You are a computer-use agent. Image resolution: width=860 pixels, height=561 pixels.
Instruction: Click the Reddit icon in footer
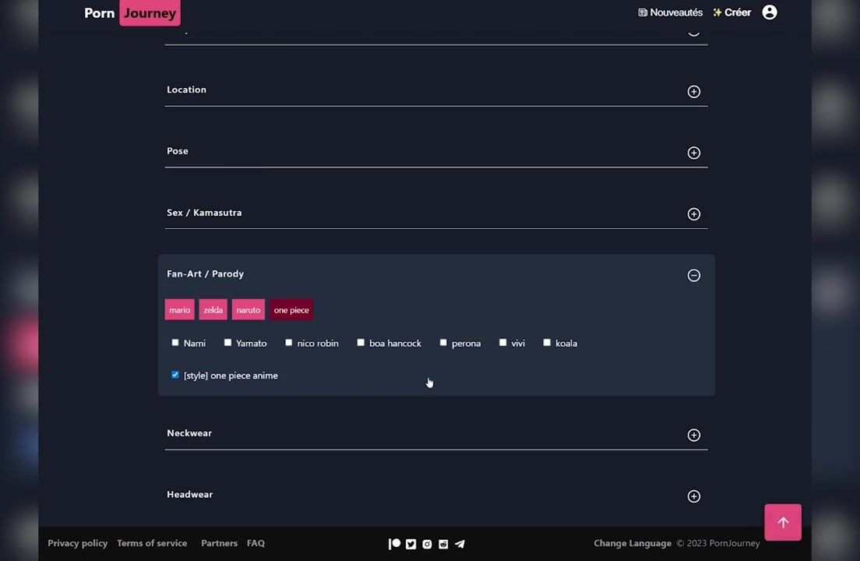(443, 544)
